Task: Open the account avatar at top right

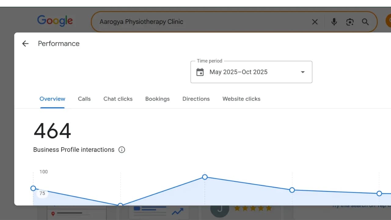Action: (x=389, y=21)
